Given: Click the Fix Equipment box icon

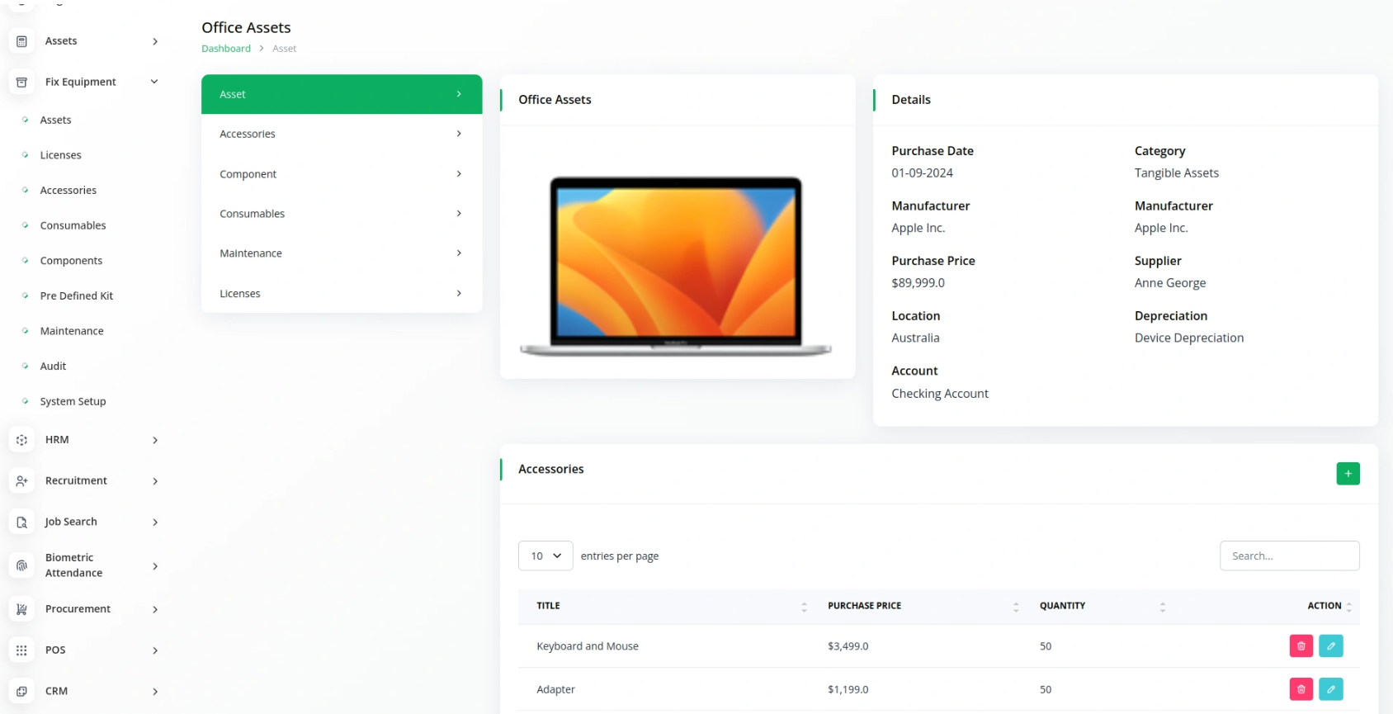Looking at the screenshot, I should [x=21, y=82].
